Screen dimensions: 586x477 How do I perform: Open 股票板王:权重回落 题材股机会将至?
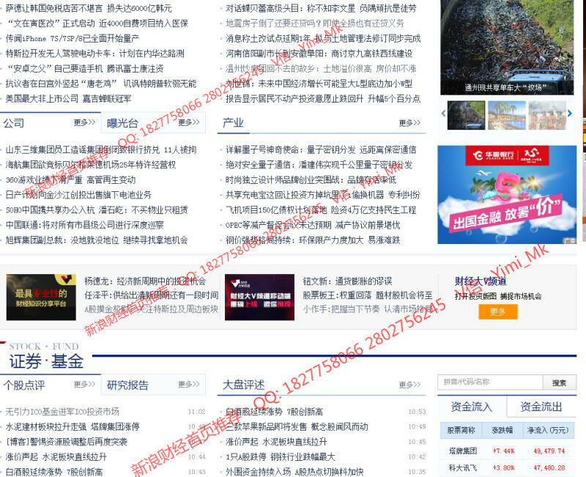(368, 295)
